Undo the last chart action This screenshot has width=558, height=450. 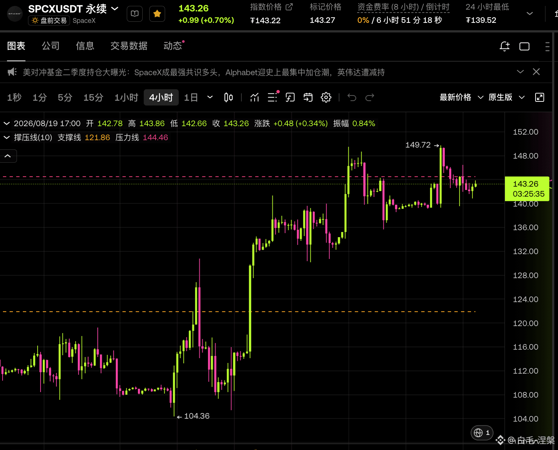(x=352, y=97)
